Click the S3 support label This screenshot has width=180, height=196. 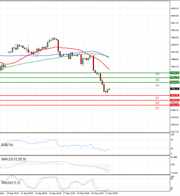point(157,108)
